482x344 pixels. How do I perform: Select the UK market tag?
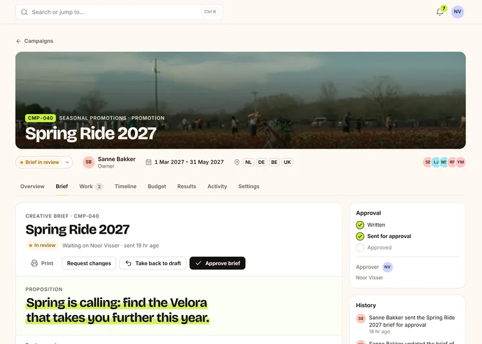(x=287, y=162)
